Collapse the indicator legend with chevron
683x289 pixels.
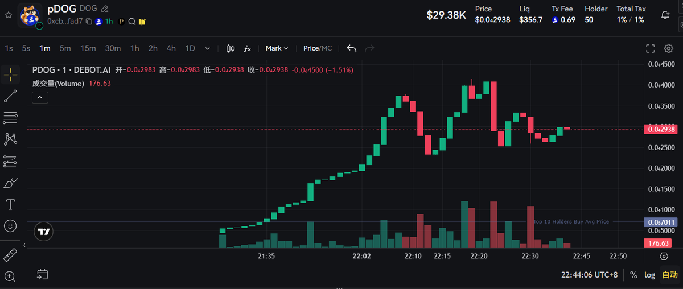pos(40,97)
